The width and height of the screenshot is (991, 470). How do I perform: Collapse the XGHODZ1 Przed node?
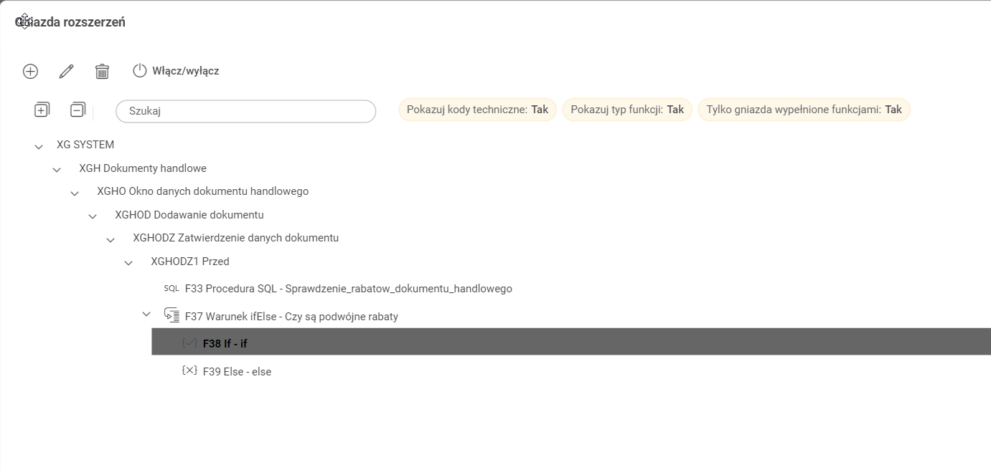(128, 263)
